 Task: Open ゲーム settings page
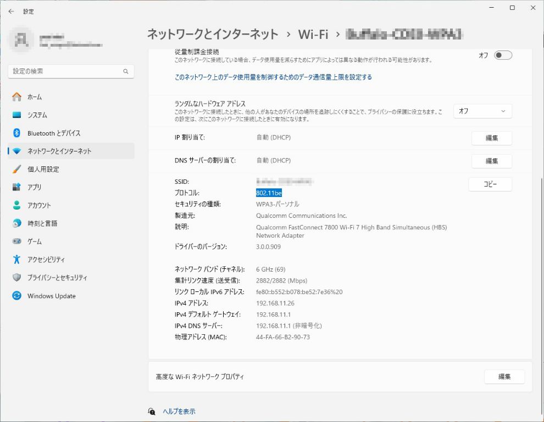click(x=34, y=241)
